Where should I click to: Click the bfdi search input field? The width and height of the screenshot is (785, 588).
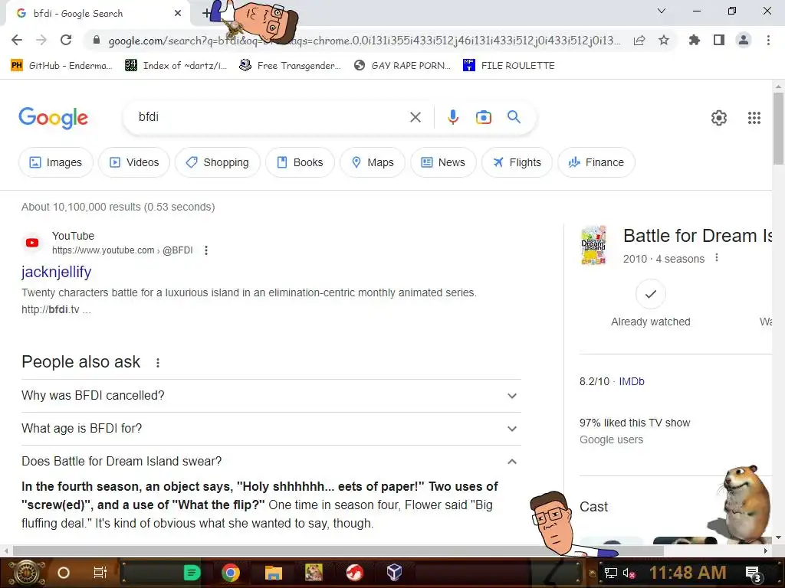click(x=271, y=117)
